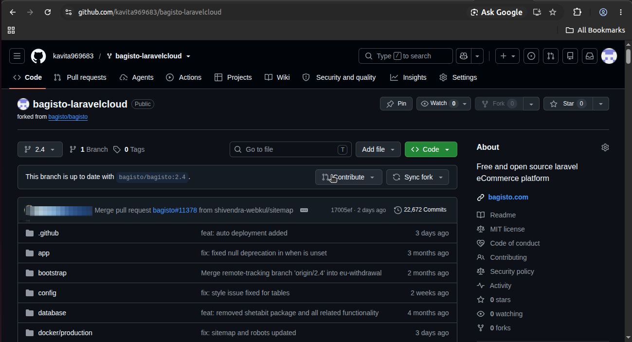Click the config folder icon
Screen dimensions: 632x342
pyautogui.click(x=30, y=293)
